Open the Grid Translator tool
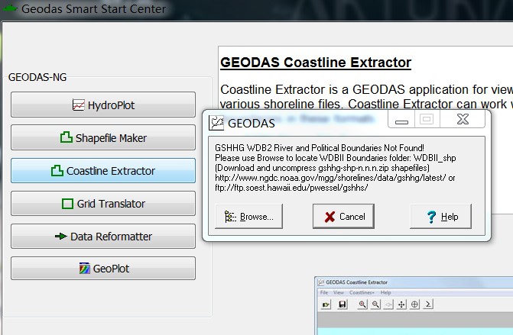The width and height of the screenshot is (513, 335). pyautogui.click(x=103, y=204)
